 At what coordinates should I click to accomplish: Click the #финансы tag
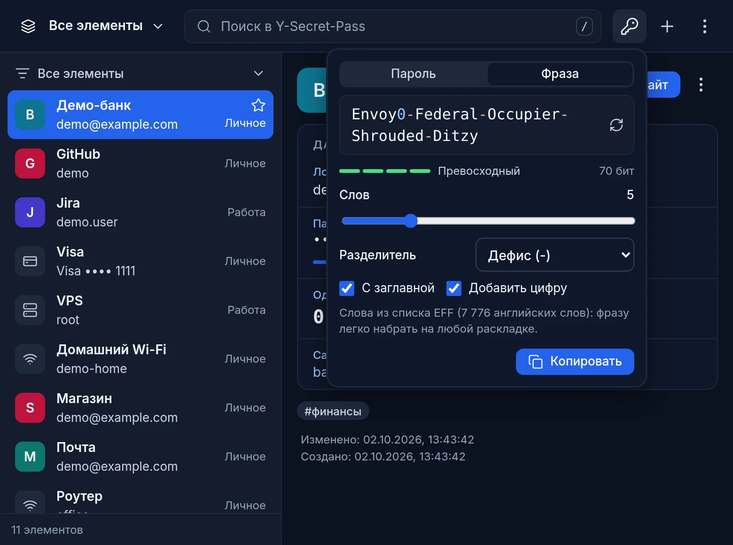tap(333, 412)
